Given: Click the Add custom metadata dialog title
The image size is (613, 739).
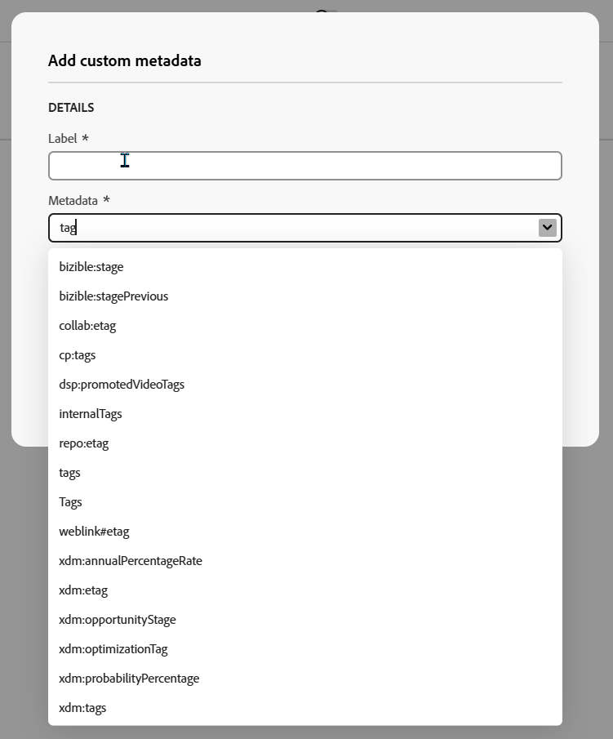Looking at the screenshot, I should 125,61.
